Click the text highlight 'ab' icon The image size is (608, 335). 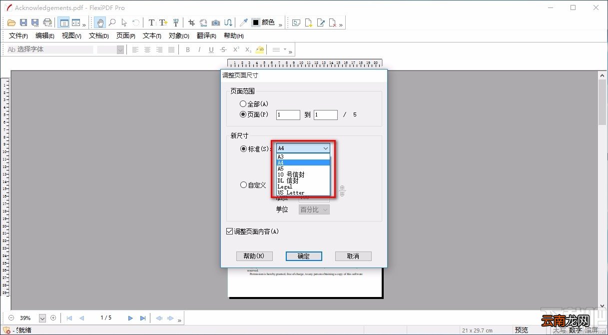coord(260,49)
